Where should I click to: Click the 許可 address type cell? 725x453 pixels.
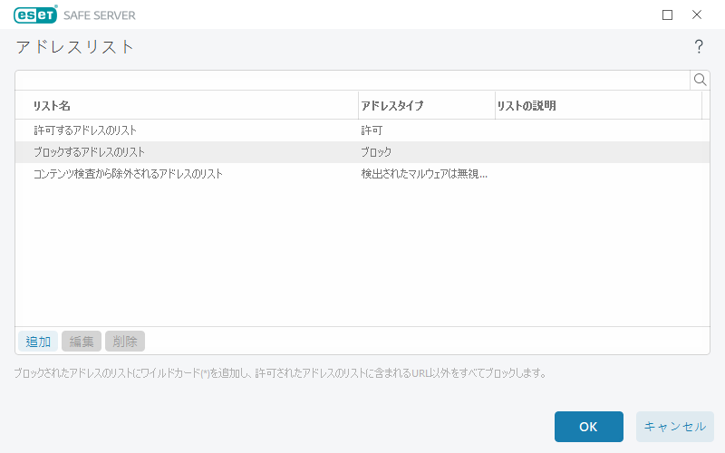coord(372,130)
